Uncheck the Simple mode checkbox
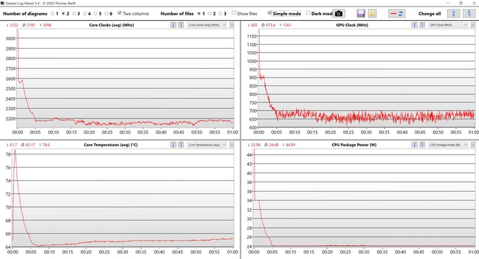This screenshot has height=259, width=479. (270, 13)
